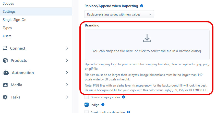Toggle the Asset duplicate detection checkbox
This screenshot has width=216, height=113.
(87, 112)
